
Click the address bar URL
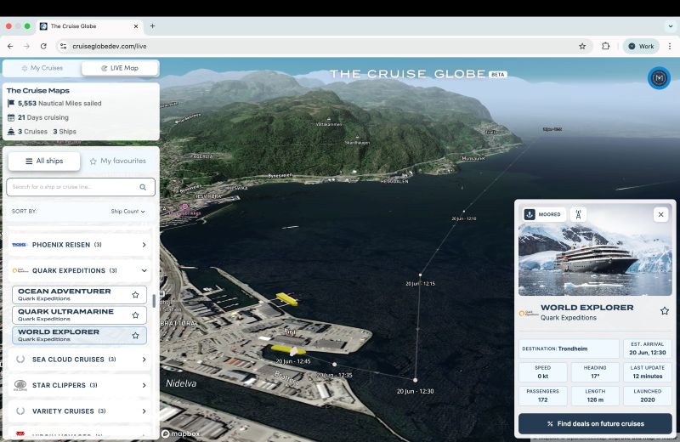(110, 46)
